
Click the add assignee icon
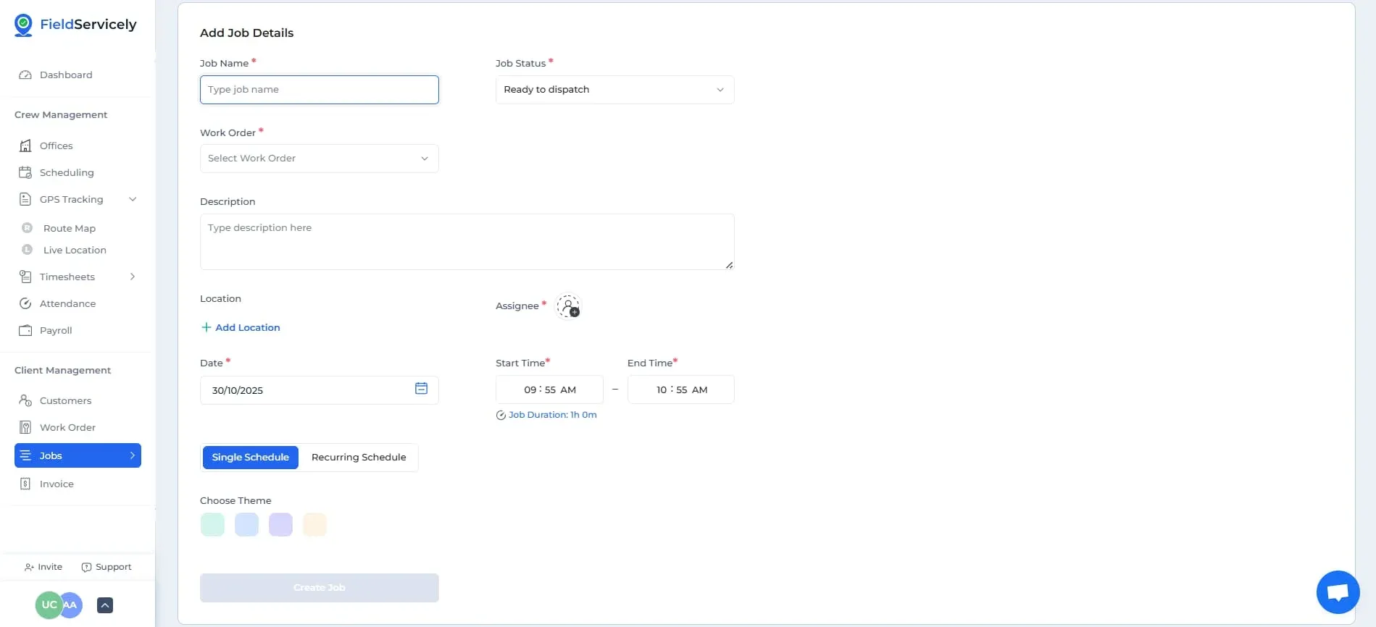tap(568, 306)
